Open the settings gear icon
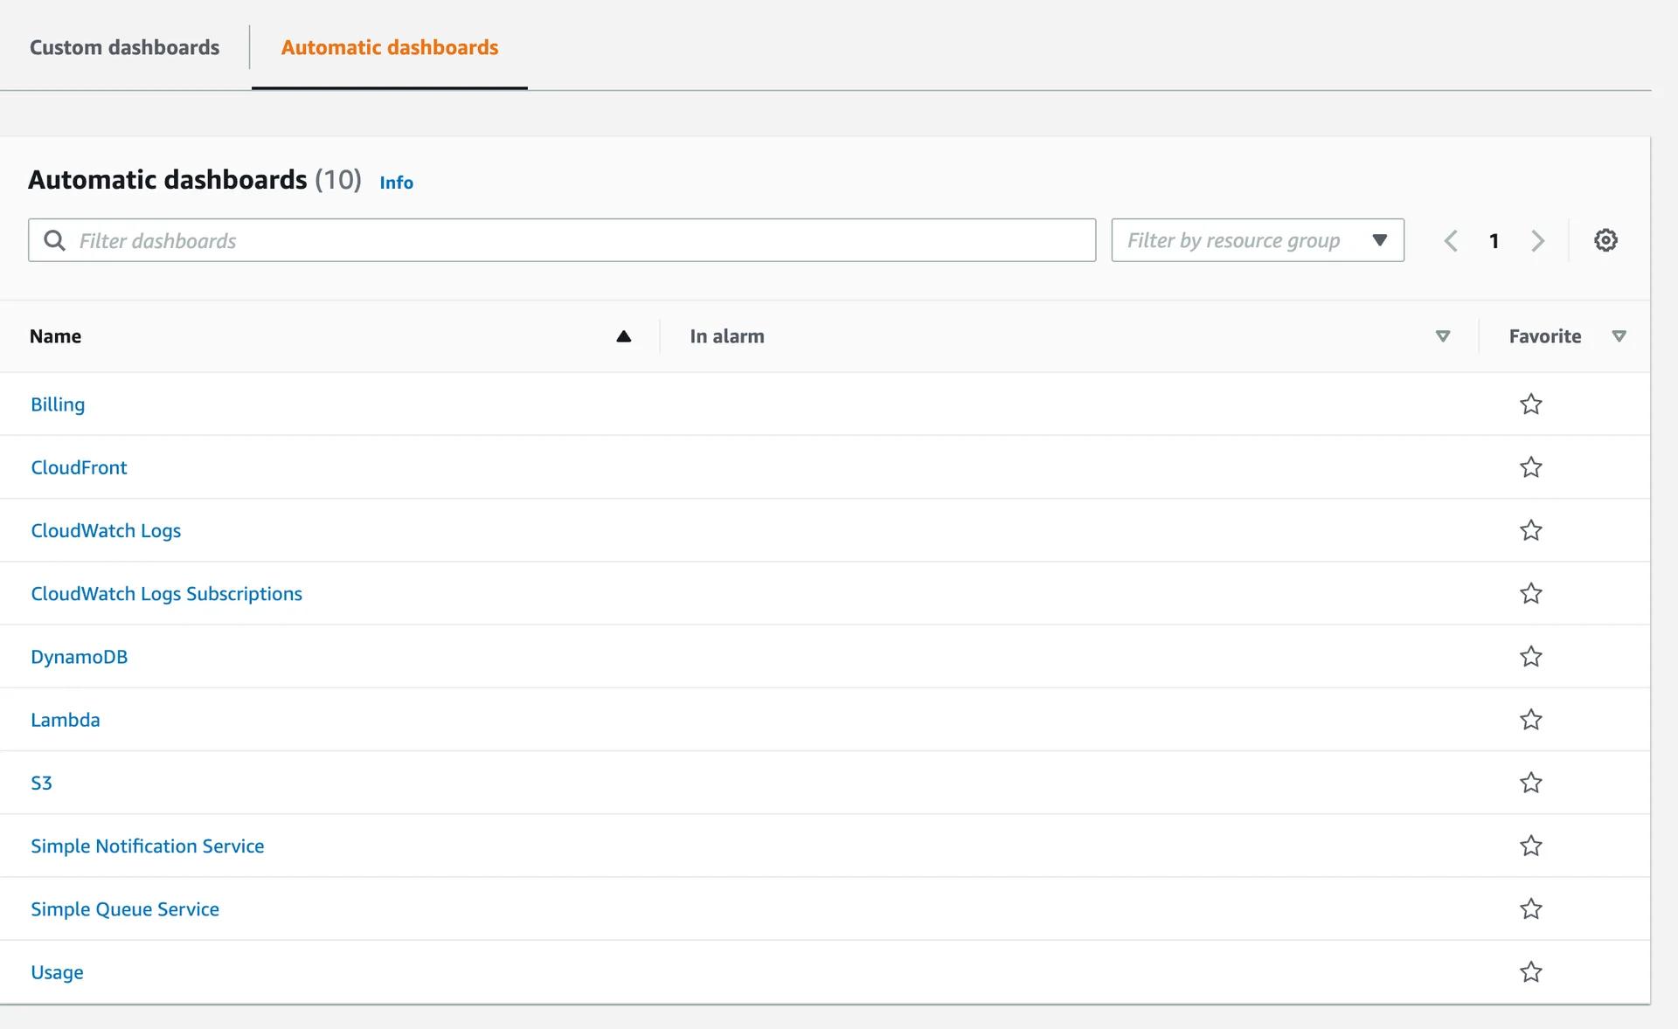The image size is (1678, 1029). pyautogui.click(x=1606, y=240)
